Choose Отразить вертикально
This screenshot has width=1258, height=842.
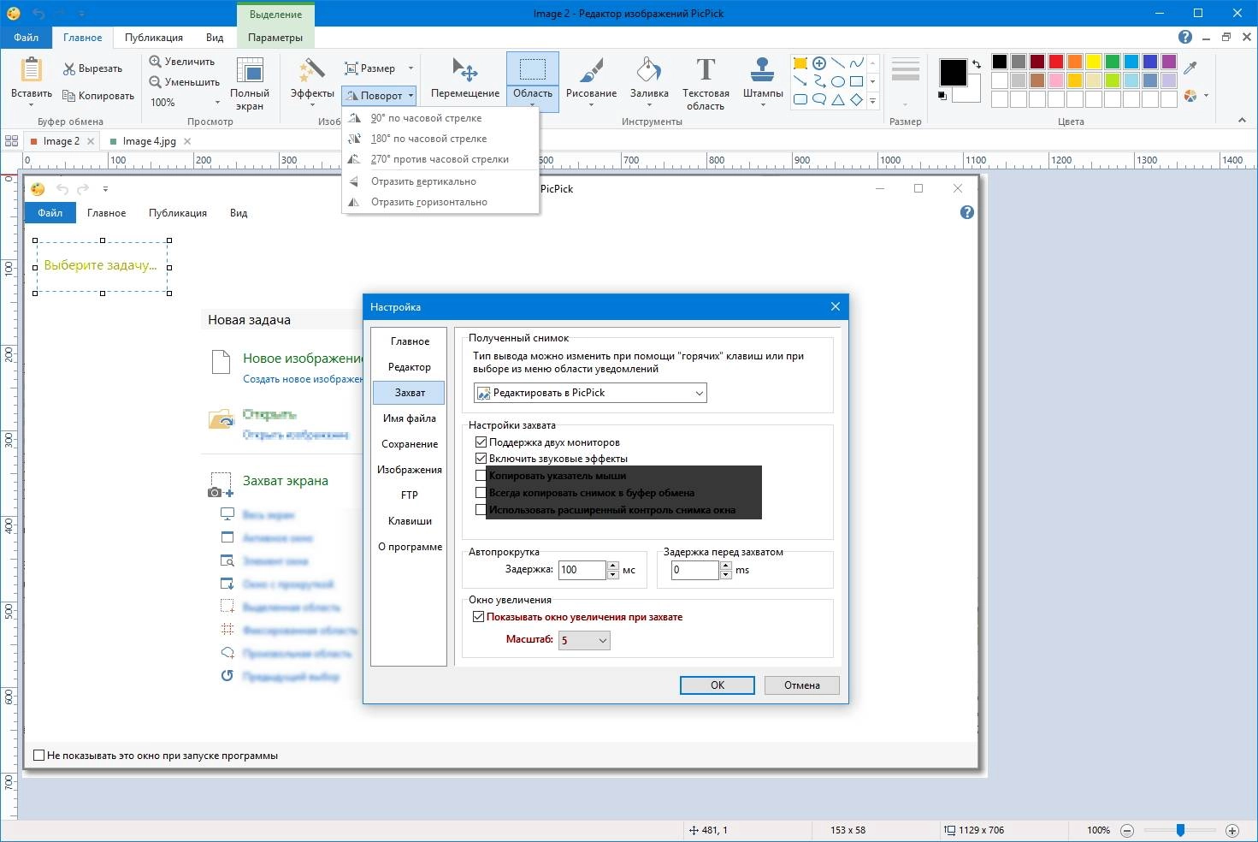point(440,181)
